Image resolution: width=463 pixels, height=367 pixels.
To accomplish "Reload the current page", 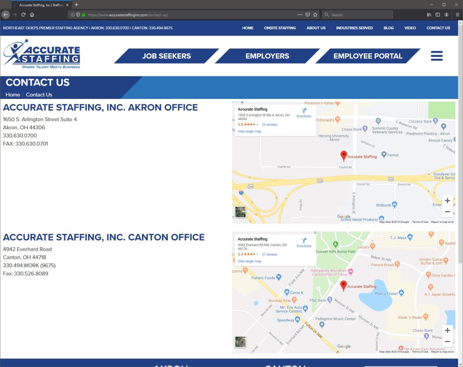I will pyautogui.click(x=24, y=14).
